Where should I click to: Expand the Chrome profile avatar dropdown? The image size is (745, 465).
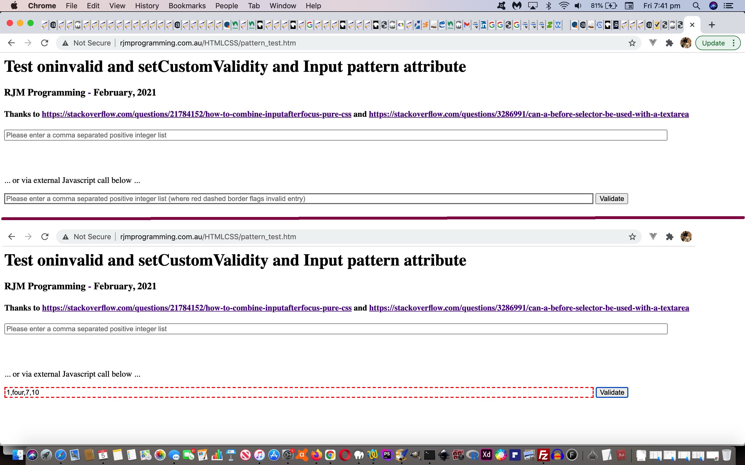pyautogui.click(x=686, y=43)
